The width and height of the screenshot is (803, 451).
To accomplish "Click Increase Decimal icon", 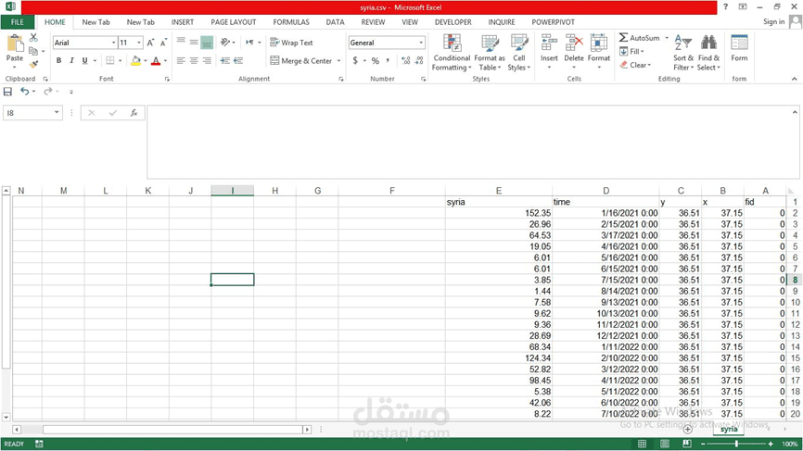I will (405, 60).
